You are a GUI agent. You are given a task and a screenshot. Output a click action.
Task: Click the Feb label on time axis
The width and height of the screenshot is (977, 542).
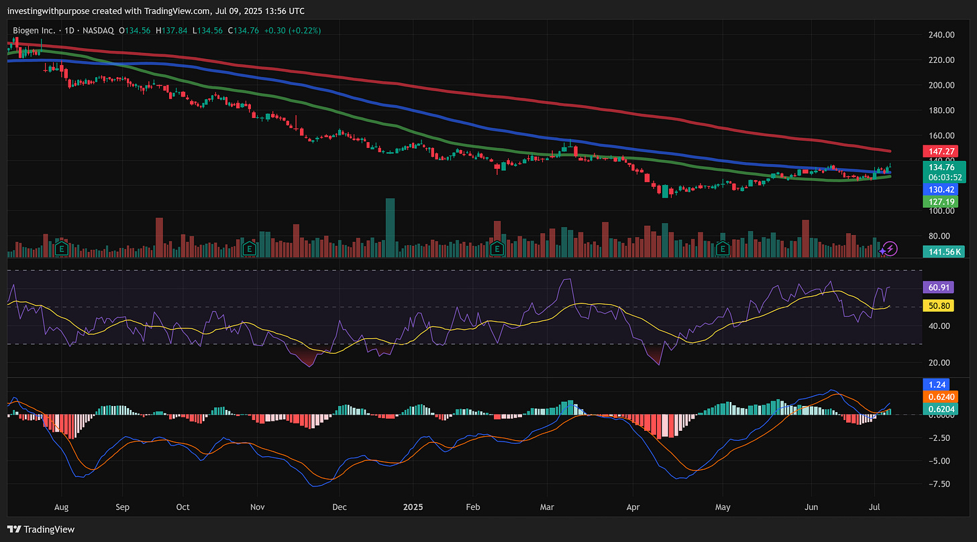(x=473, y=507)
